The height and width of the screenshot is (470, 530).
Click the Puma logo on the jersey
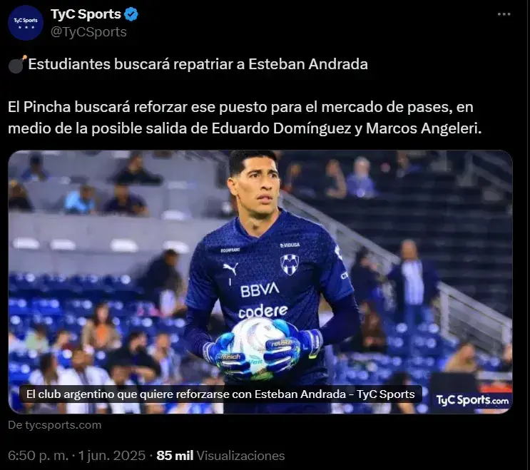[230, 269]
